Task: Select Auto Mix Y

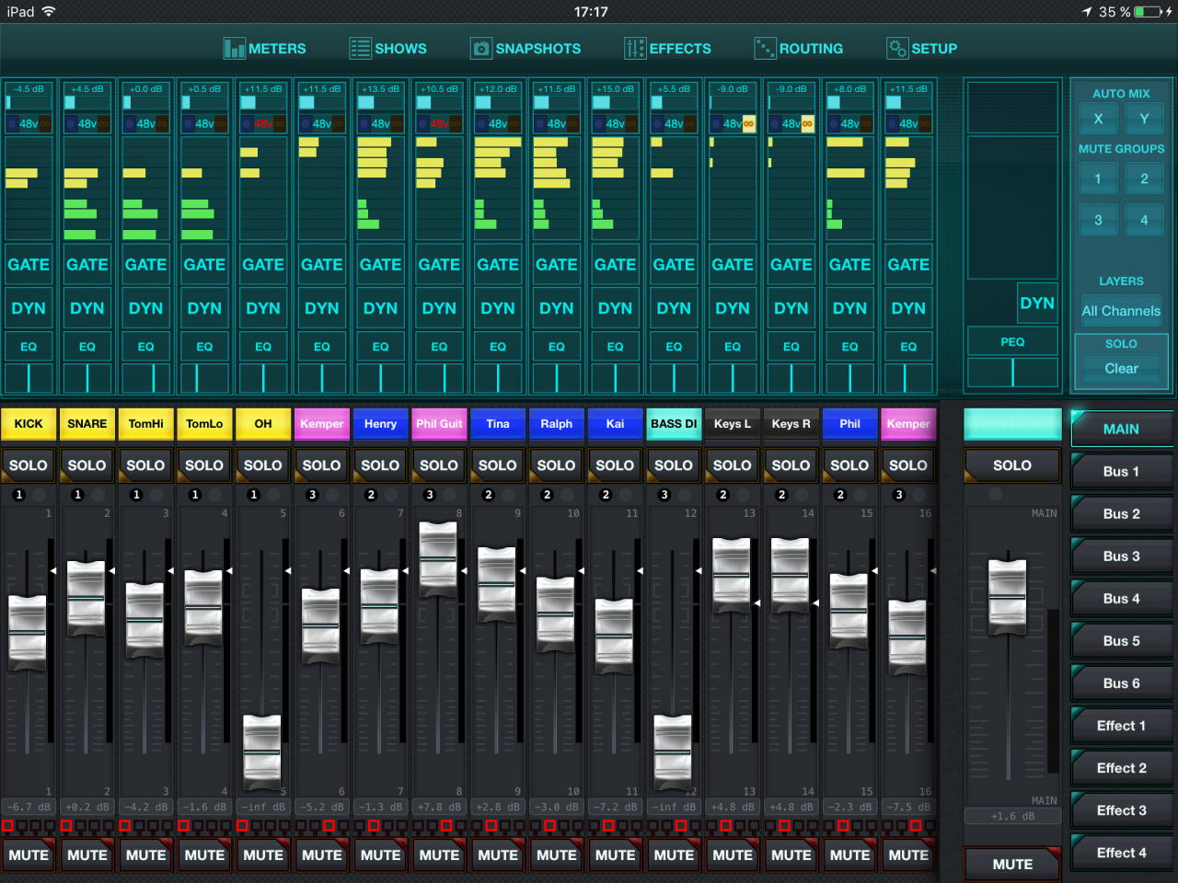Action: click(x=1144, y=119)
